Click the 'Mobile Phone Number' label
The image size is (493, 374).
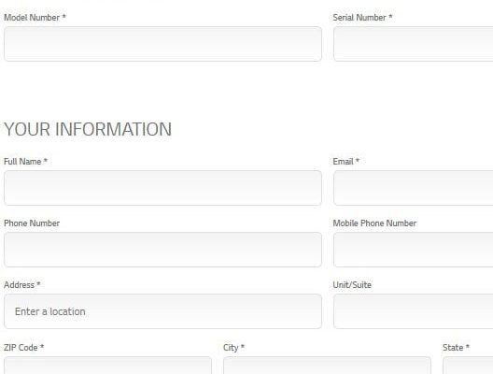tap(374, 223)
